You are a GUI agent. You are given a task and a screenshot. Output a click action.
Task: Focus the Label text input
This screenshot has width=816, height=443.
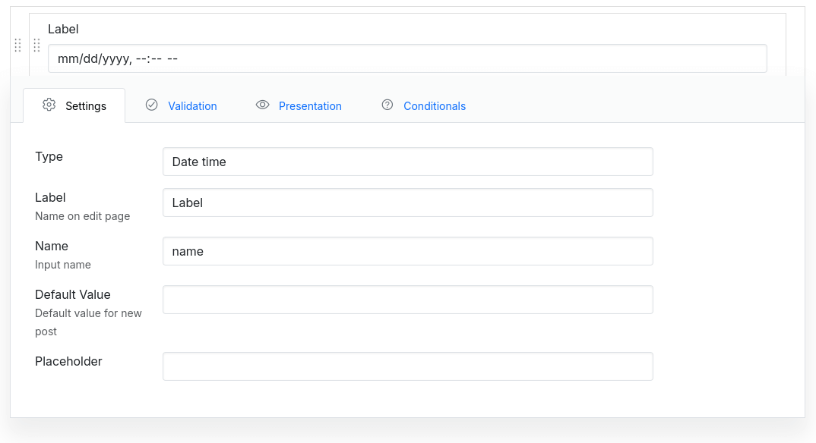point(407,203)
